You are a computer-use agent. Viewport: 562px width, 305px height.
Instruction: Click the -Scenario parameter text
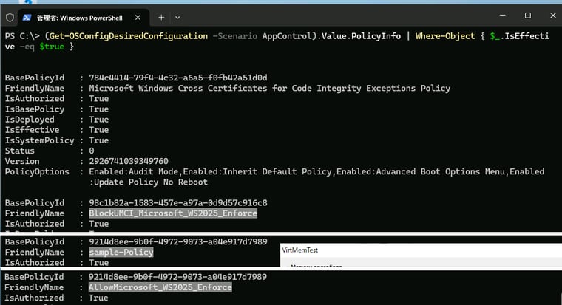point(234,36)
